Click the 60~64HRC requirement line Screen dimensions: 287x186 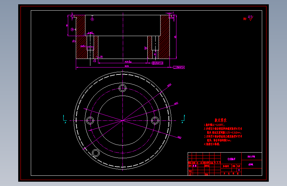coord(214,125)
